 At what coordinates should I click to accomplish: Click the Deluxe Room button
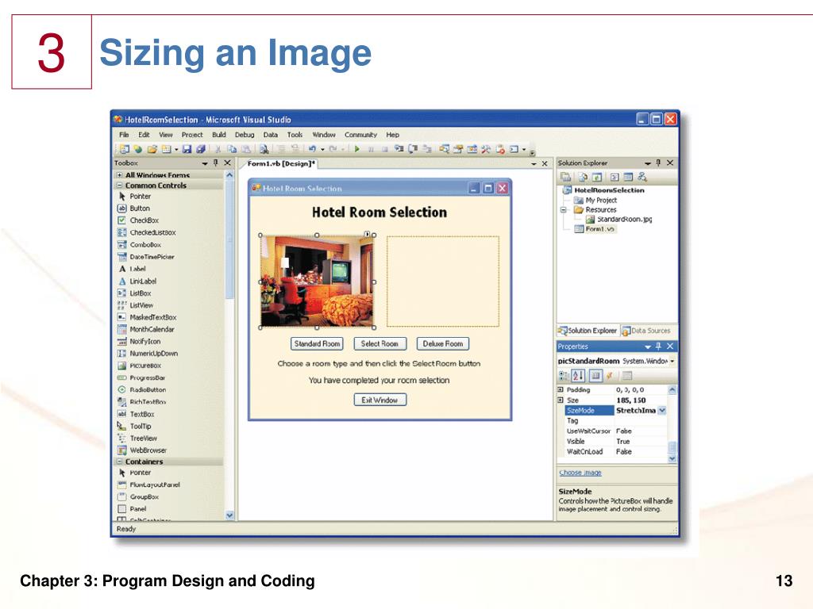[443, 343]
